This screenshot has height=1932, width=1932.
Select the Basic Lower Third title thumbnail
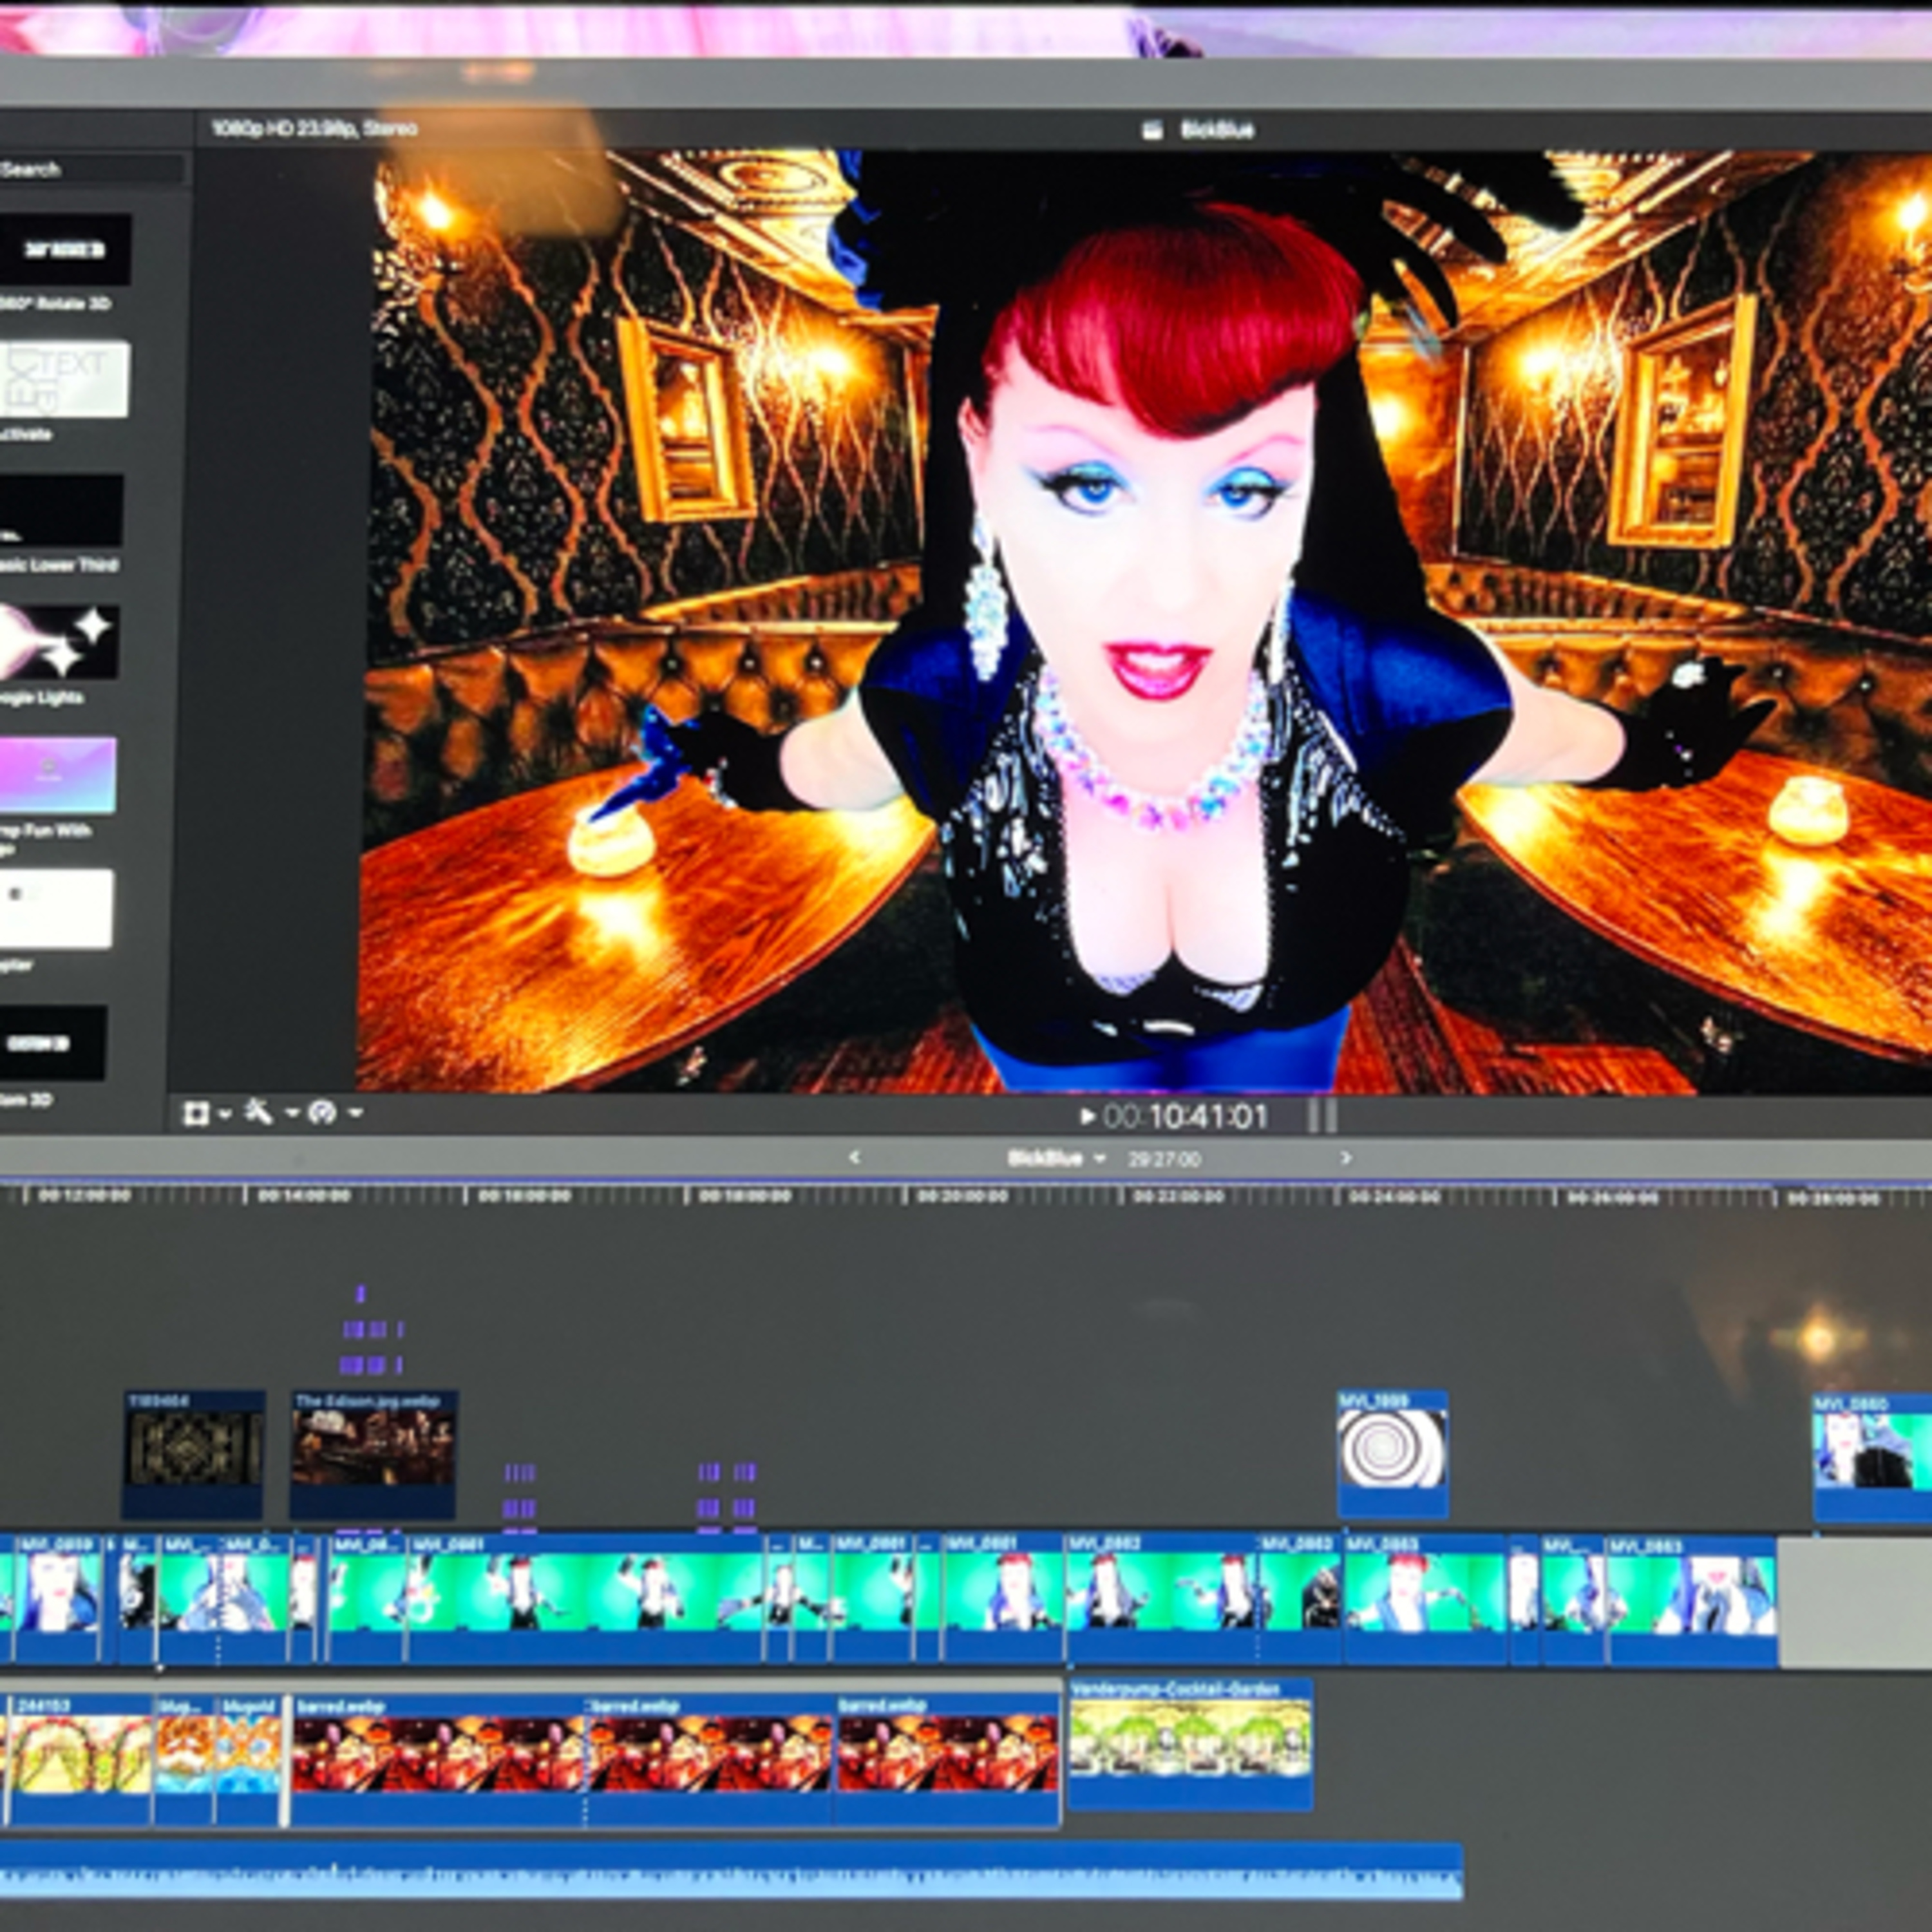coord(60,510)
